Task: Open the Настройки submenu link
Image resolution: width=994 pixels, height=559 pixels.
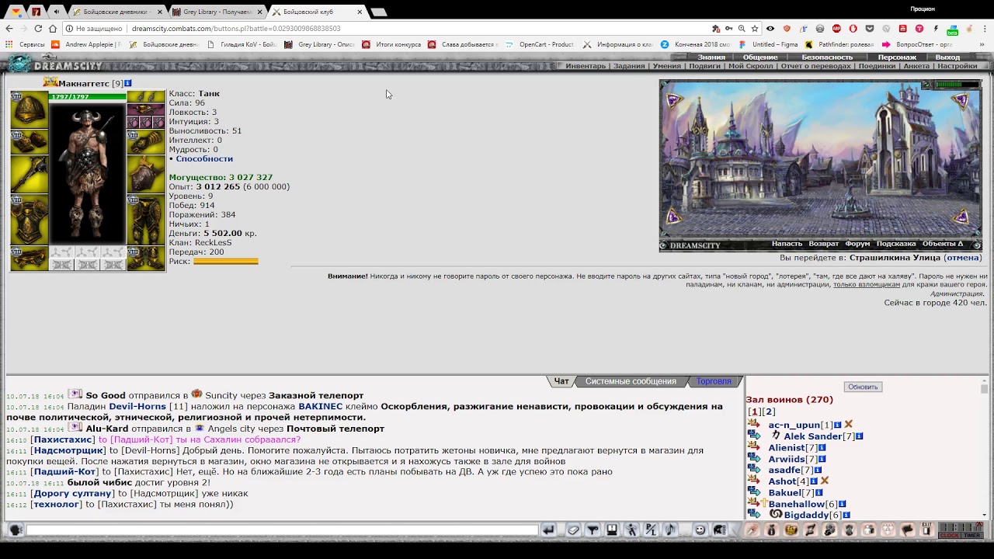Action: [x=958, y=66]
